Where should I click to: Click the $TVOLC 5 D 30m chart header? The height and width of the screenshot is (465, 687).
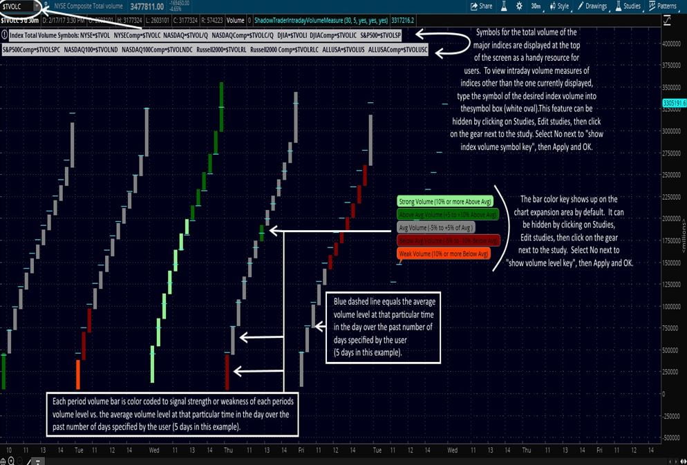20,21
